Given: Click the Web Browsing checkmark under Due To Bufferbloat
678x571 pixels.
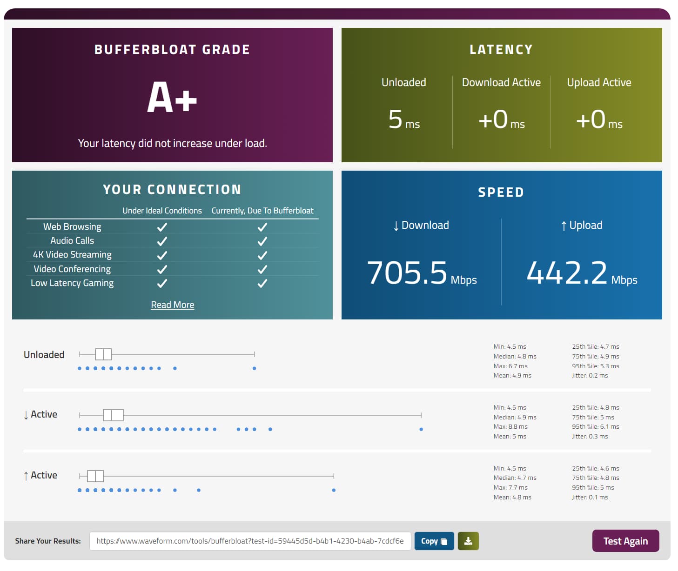Looking at the screenshot, I should (x=262, y=227).
